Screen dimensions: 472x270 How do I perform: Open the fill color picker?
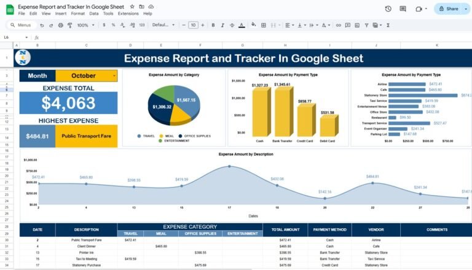[252, 25]
